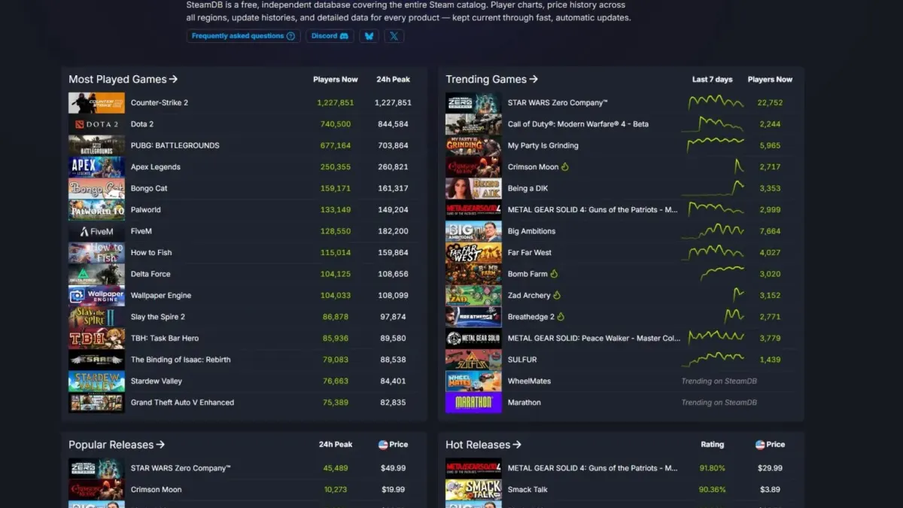The width and height of the screenshot is (903, 508).
Task: Open the X (Twitter) icon button
Action: point(394,36)
